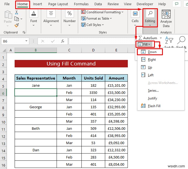Click the cell containing Jane
188x169 pixels.
[x=36, y=85]
